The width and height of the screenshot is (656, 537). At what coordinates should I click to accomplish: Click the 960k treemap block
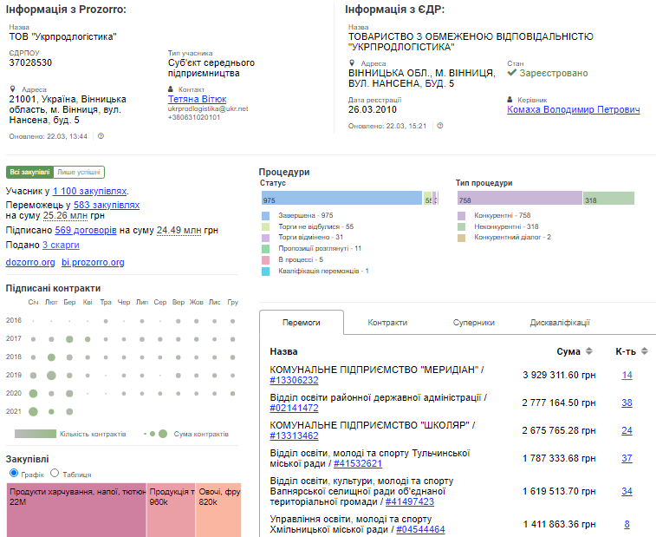(171, 510)
